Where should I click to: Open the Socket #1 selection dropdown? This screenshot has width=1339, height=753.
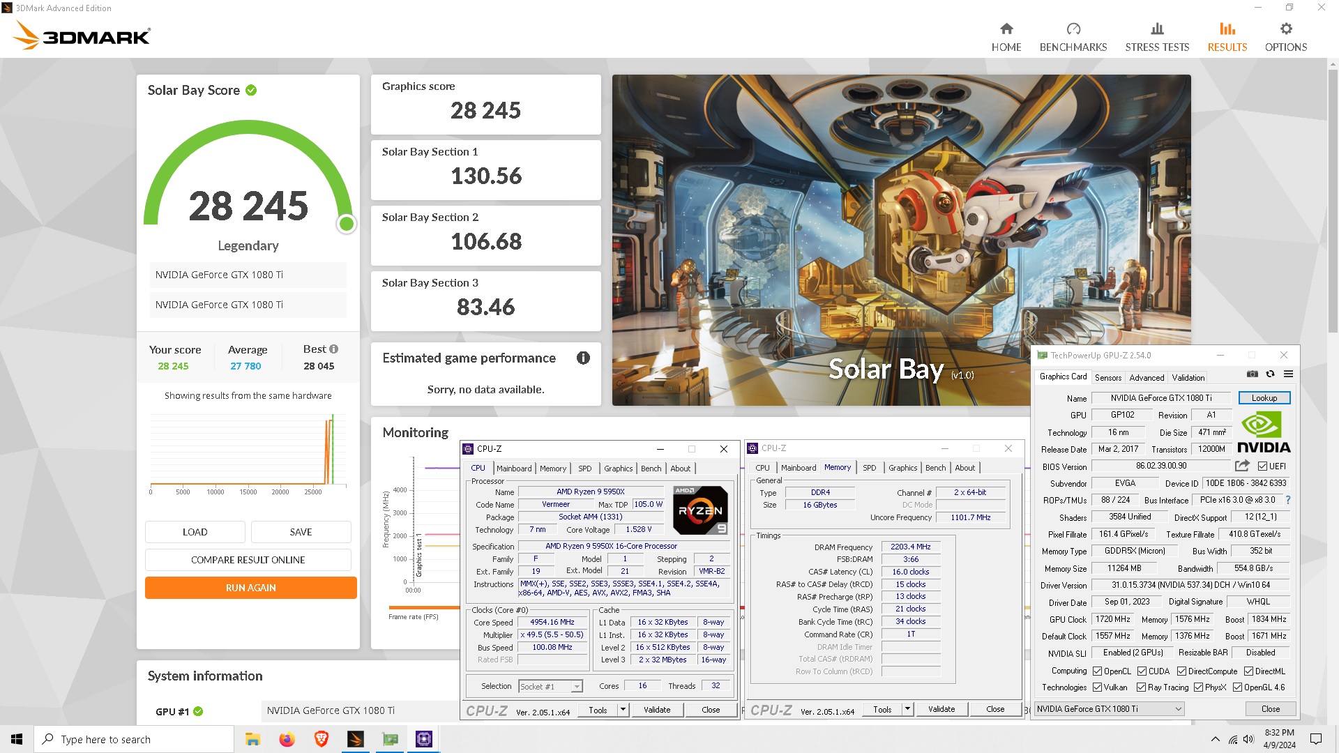pos(550,687)
